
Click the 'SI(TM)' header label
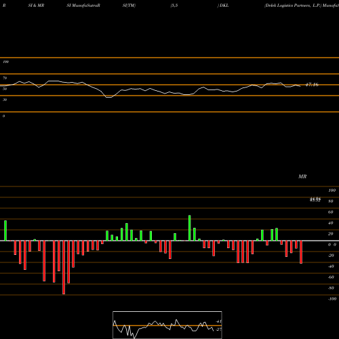point(129,5)
